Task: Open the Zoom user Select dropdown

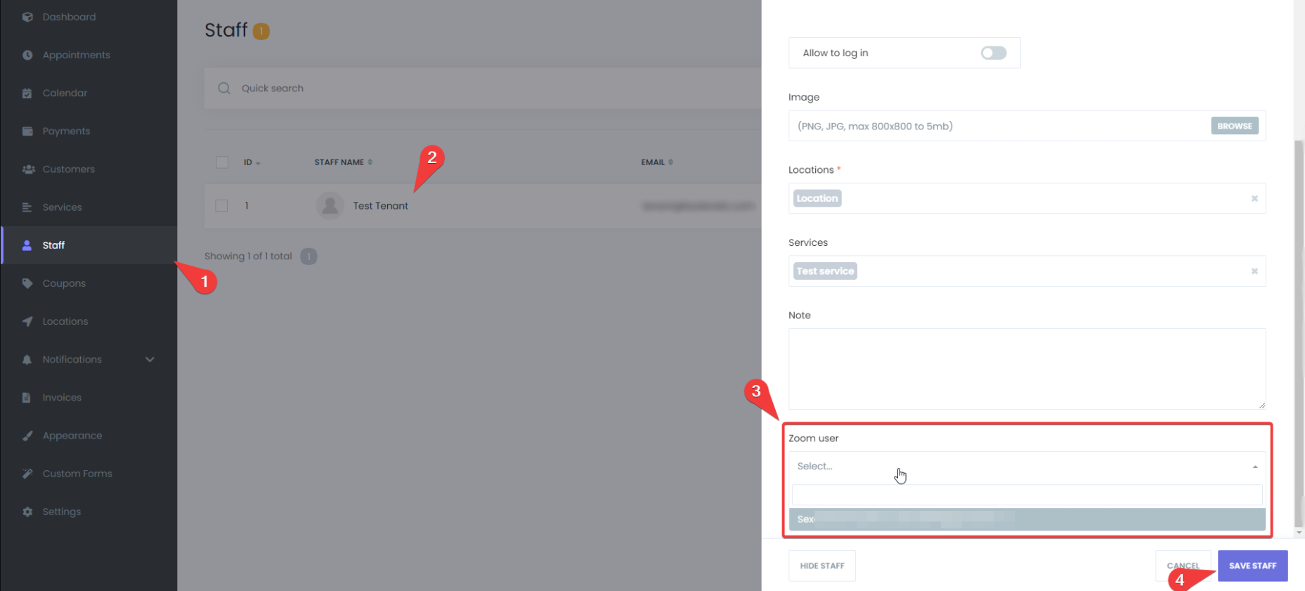Action: tap(1026, 467)
